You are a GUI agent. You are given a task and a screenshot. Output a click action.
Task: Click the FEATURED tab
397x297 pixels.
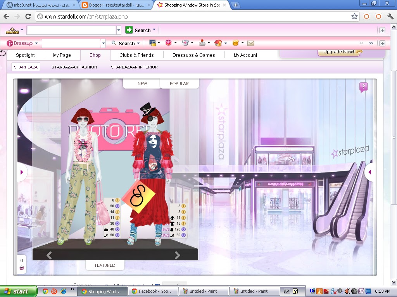click(x=105, y=265)
